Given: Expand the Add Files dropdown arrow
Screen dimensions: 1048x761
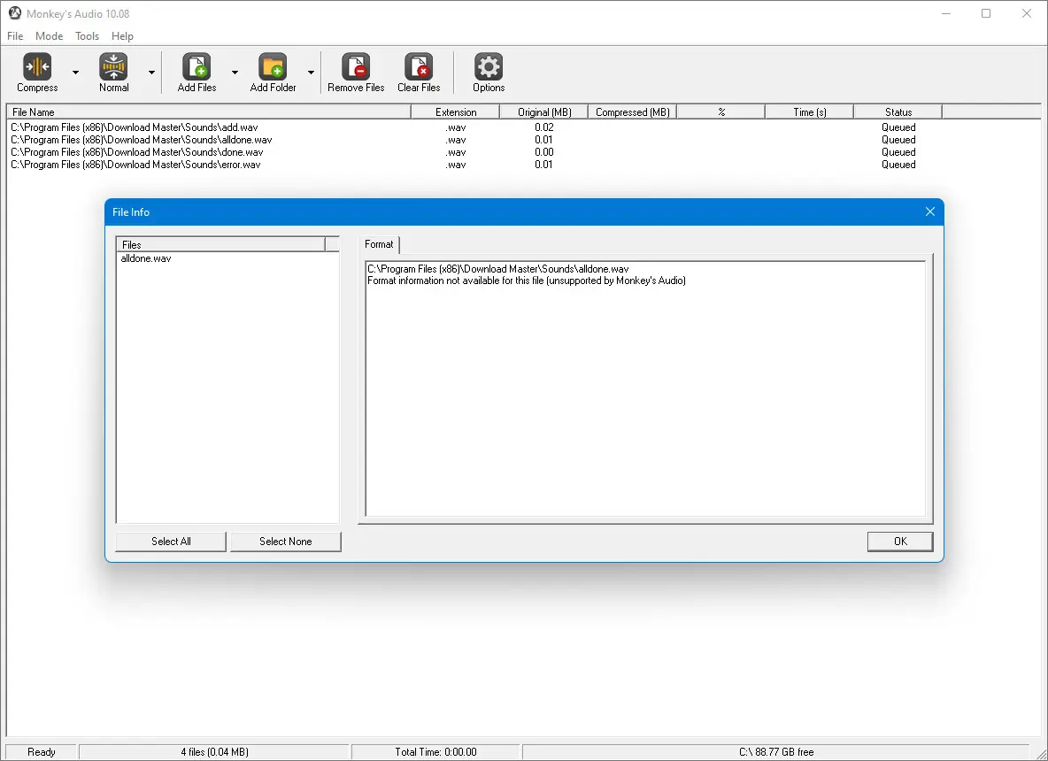Looking at the screenshot, I should [x=235, y=73].
